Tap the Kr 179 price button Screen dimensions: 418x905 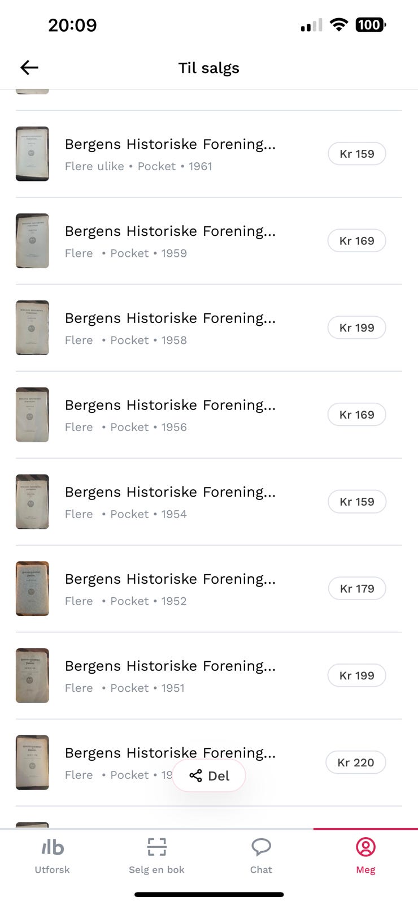[357, 589]
